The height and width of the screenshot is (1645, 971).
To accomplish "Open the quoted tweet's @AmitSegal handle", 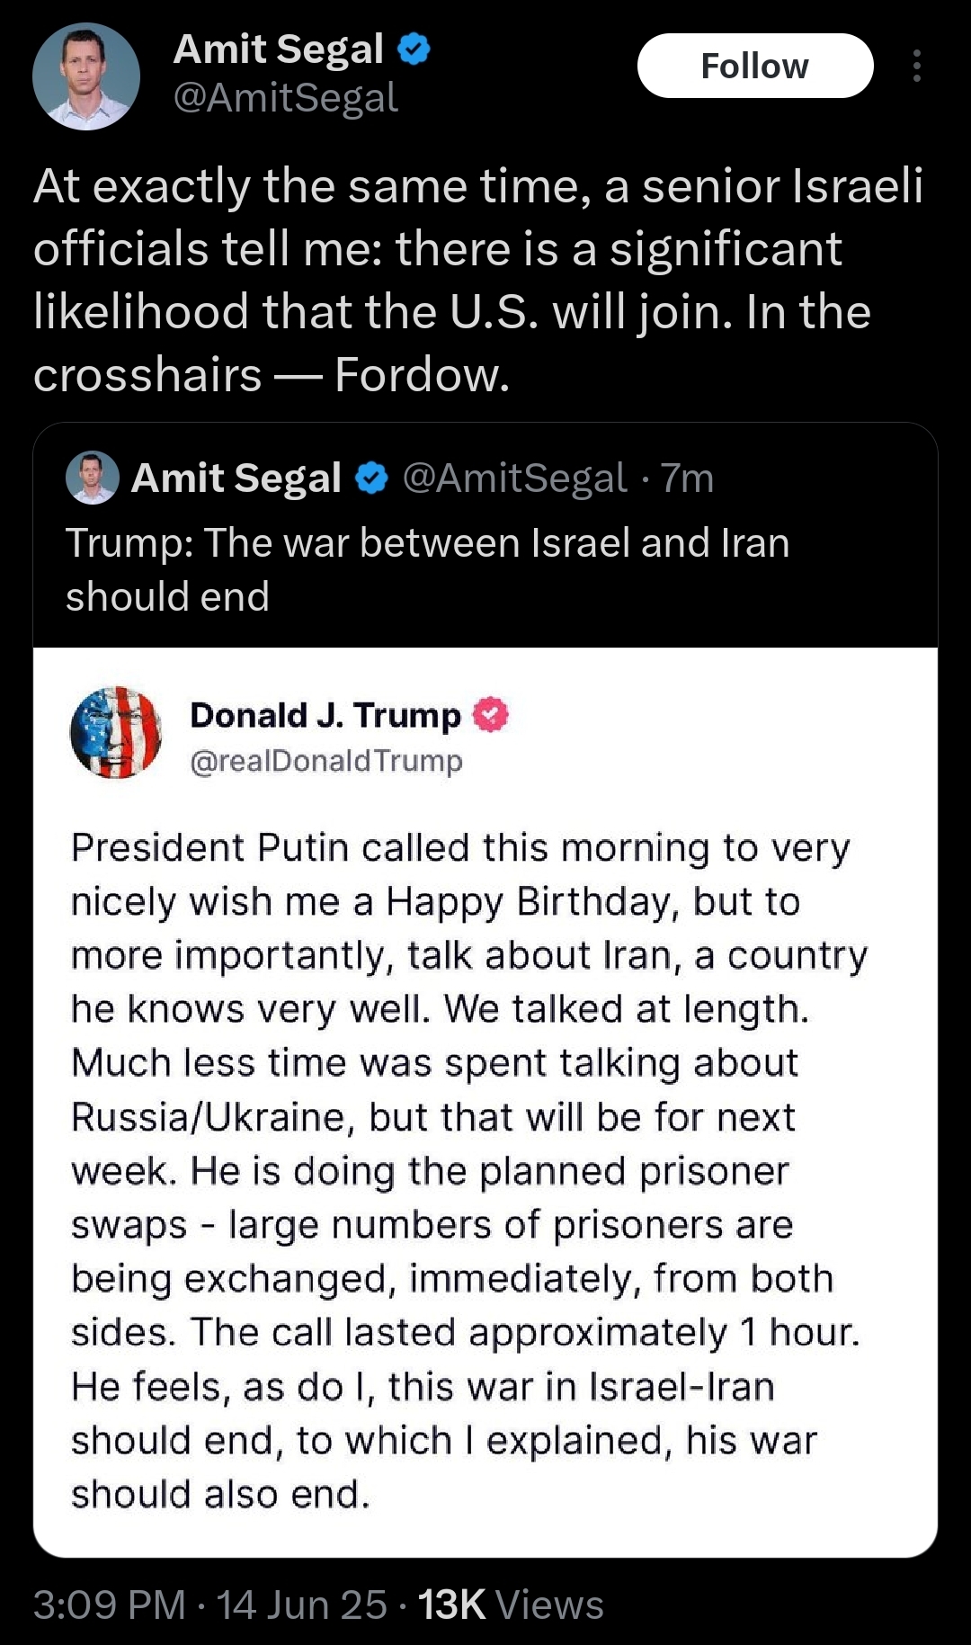I will click(514, 478).
